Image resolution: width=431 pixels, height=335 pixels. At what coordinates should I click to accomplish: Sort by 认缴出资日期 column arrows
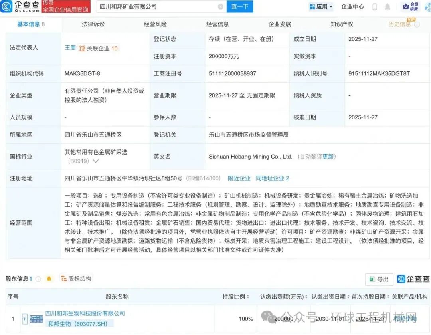(x=348, y=297)
